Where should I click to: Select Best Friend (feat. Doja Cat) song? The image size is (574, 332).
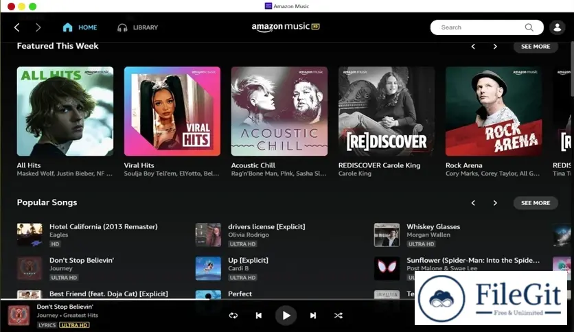pyautogui.click(x=108, y=294)
